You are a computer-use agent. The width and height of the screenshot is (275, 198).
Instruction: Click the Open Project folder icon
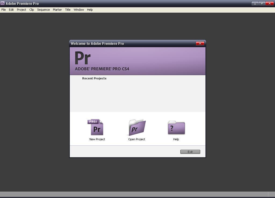tap(137, 128)
